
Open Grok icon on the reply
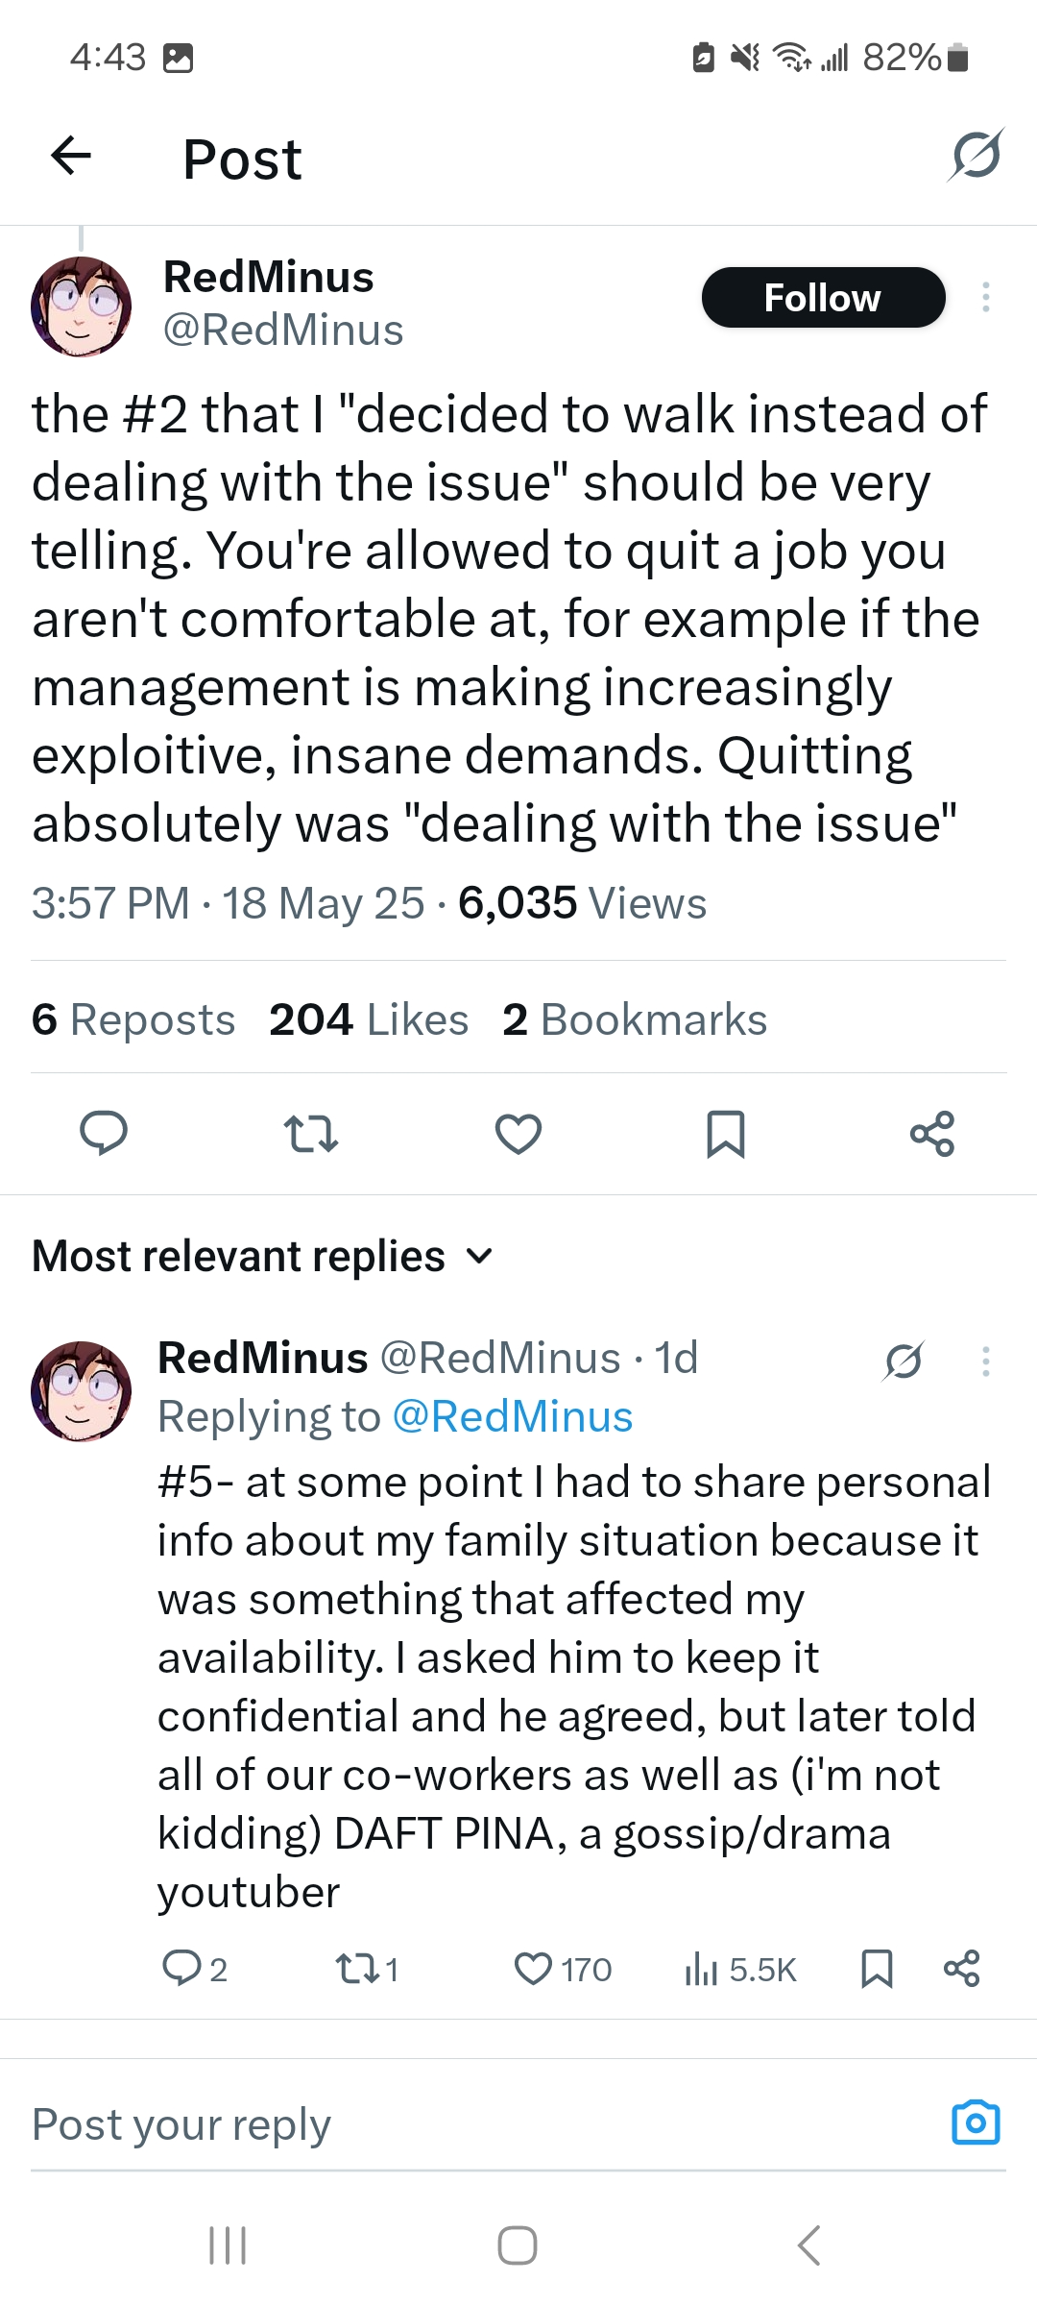904,1361
